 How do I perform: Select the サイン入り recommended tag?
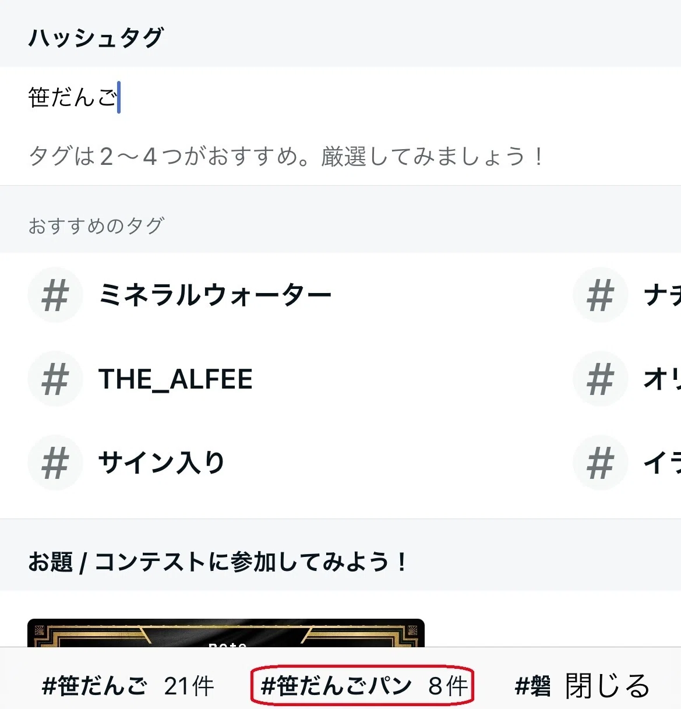[x=161, y=463]
